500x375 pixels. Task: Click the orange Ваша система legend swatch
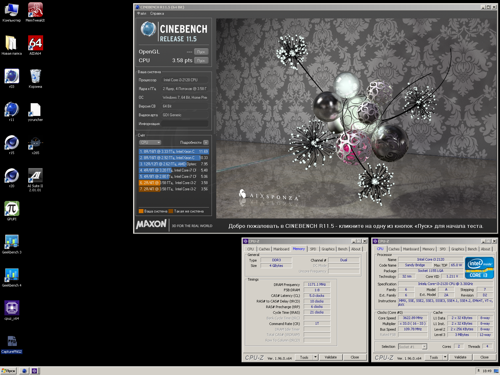[x=141, y=211]
